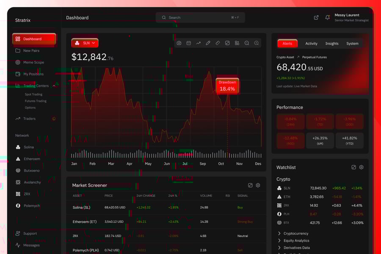Select the 6M performance period tile

coord(320,141)
